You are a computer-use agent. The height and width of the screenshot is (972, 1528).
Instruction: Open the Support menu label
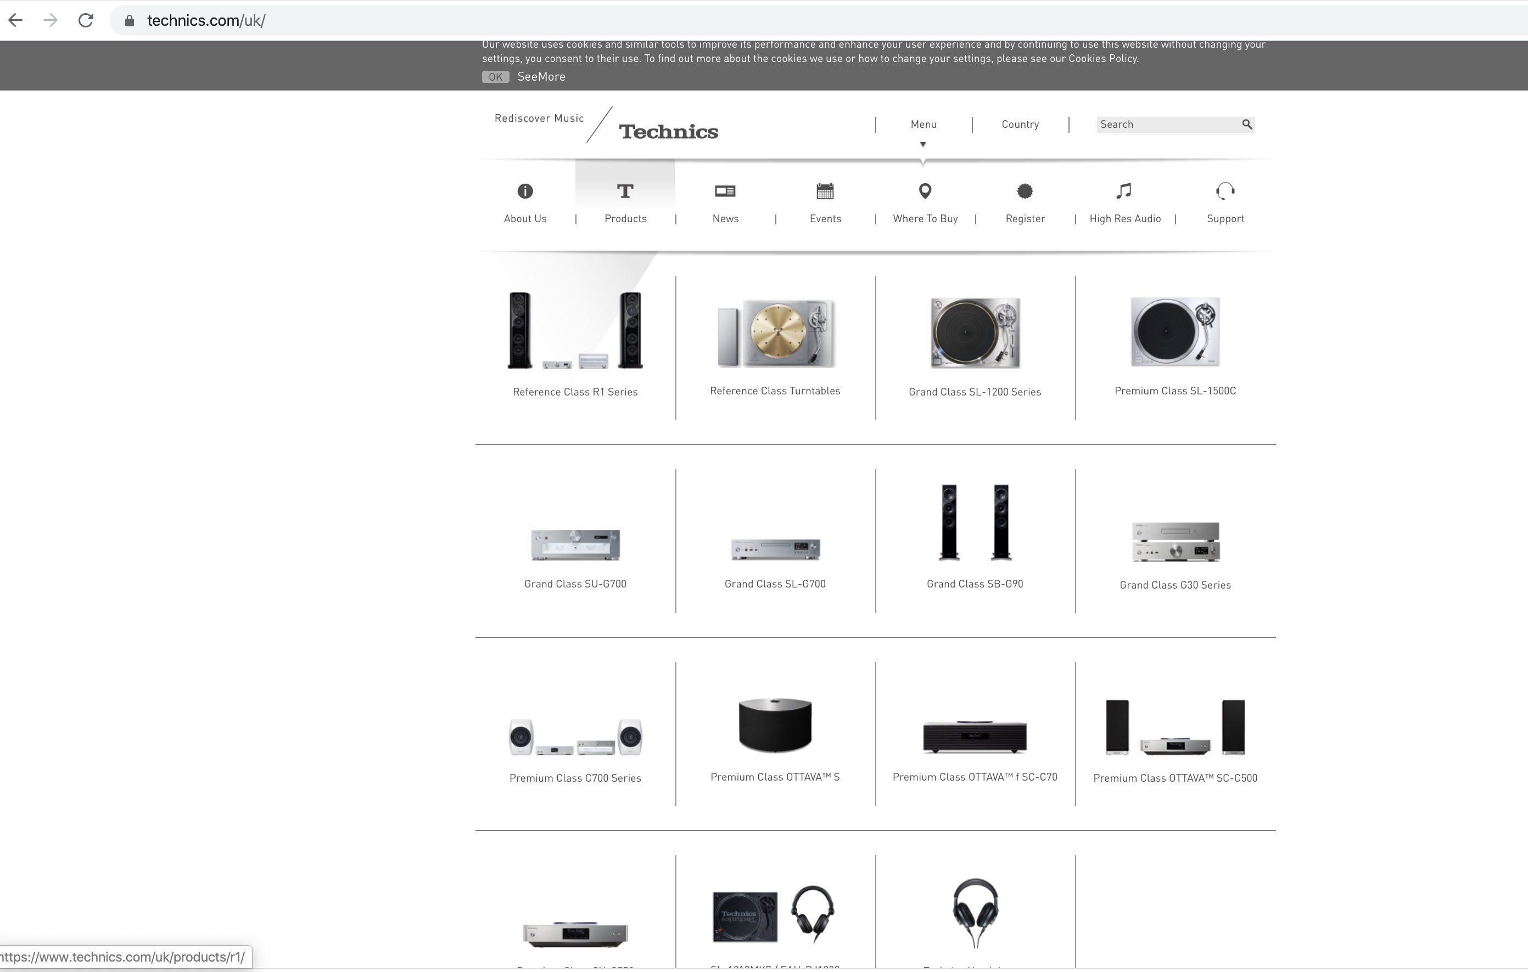(1225, 219)
